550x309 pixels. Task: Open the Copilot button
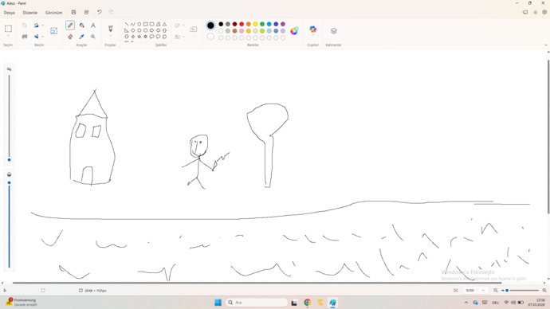(x=312, y=29)
